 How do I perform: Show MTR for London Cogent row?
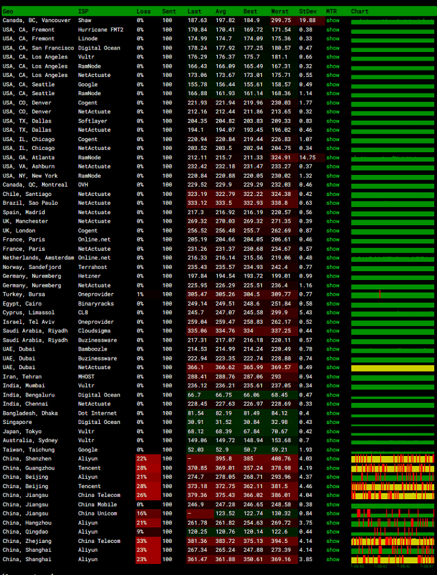333,231
